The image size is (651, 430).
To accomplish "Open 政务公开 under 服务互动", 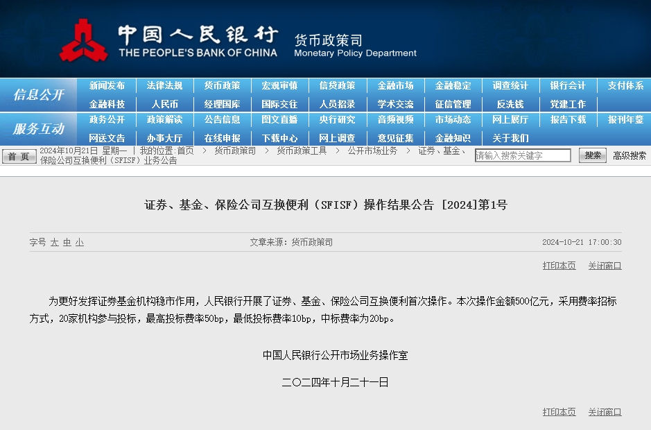I will (x=107, y=120).
